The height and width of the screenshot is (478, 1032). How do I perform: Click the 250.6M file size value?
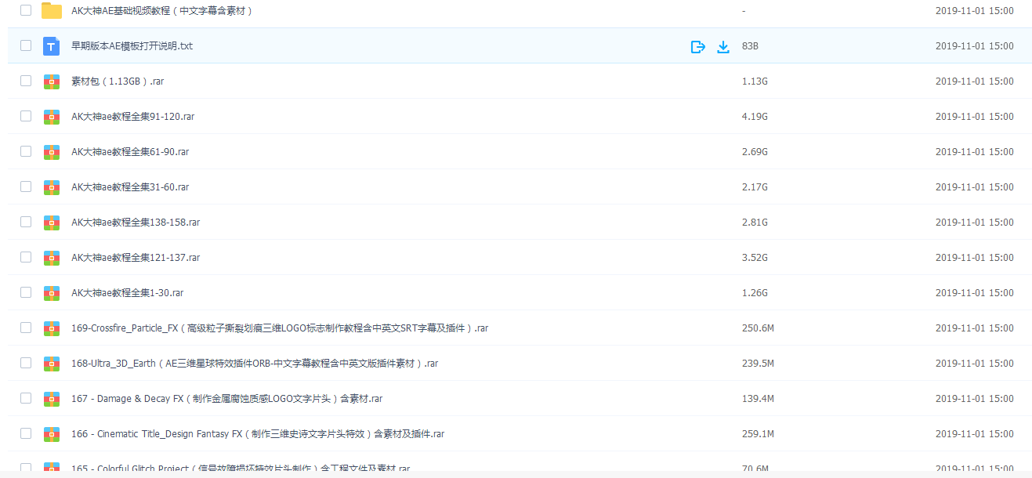758,328
